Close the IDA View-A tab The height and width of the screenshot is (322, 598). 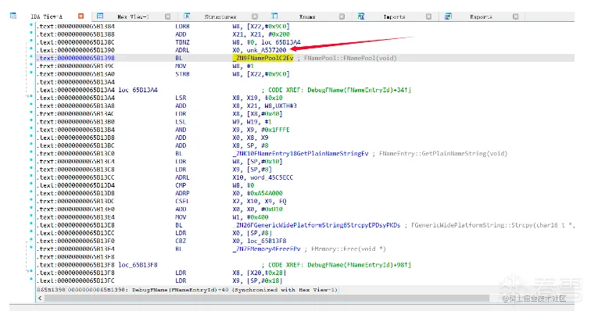[x=81, y=16]
